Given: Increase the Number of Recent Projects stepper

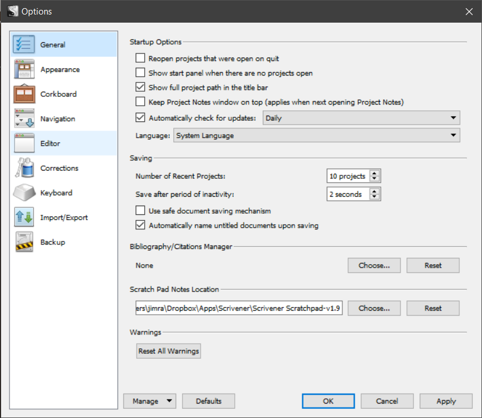Looking at the screenshot, I should coord(375,173).
